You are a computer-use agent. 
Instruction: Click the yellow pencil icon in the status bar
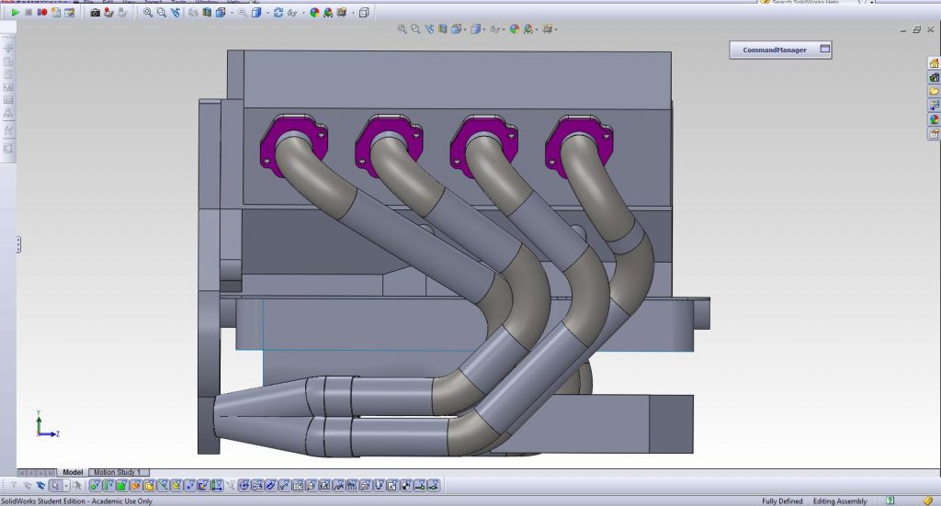(x=928, y=500)
